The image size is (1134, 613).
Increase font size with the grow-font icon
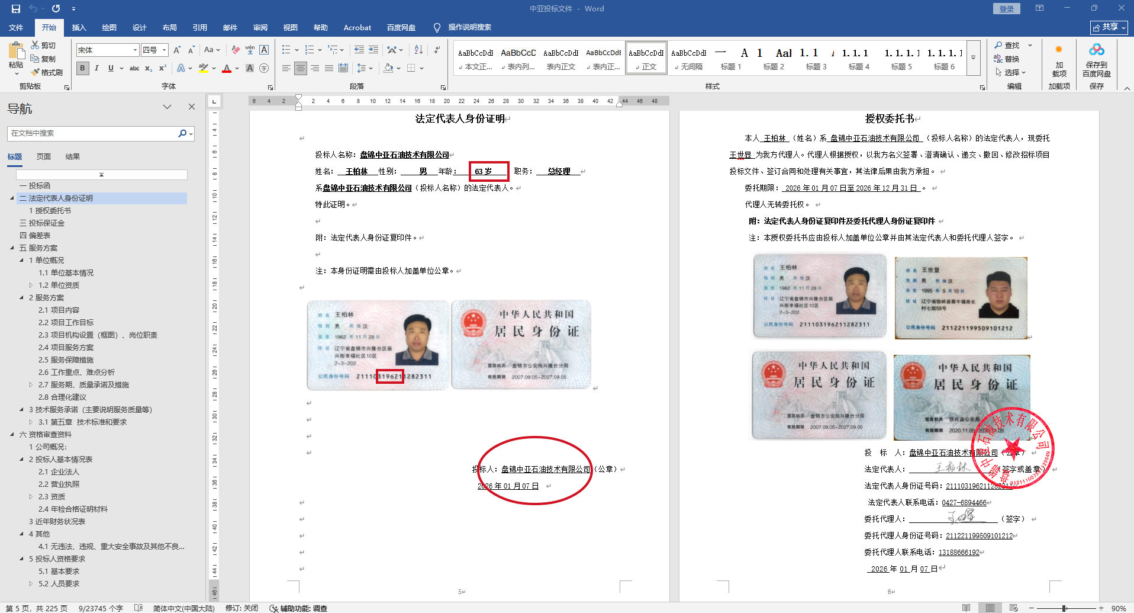(x=177, y=50)
